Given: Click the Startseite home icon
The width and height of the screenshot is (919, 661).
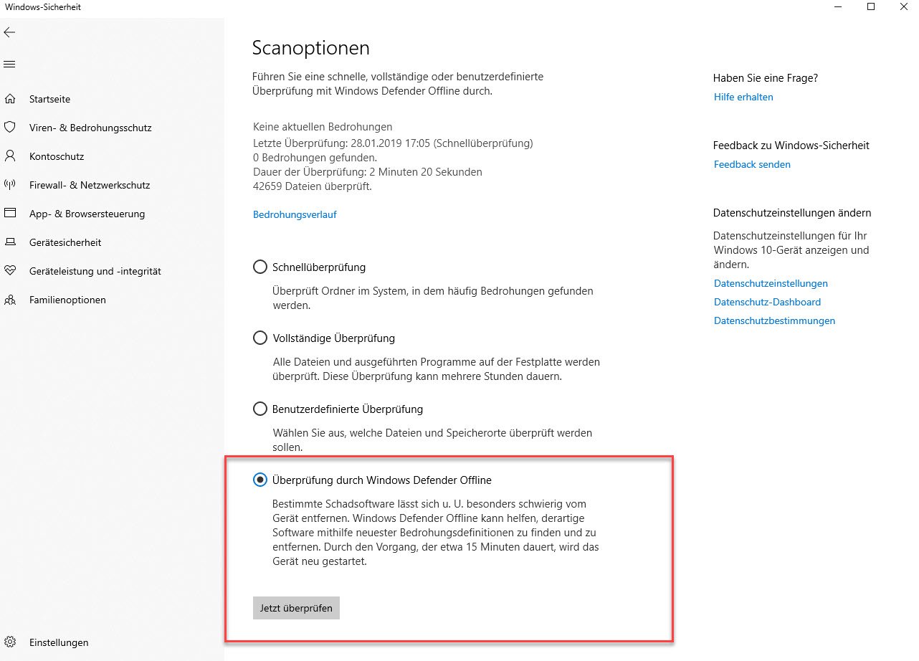Looking at the screenshot, I should click(x=10, y=99).
